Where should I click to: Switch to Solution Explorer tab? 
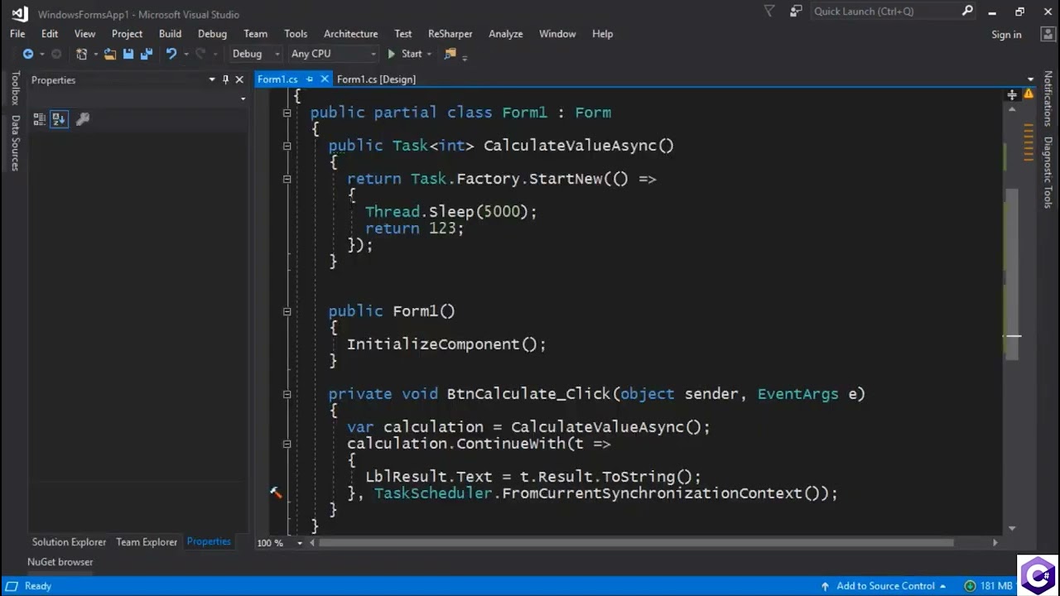(x=69, y=542)
